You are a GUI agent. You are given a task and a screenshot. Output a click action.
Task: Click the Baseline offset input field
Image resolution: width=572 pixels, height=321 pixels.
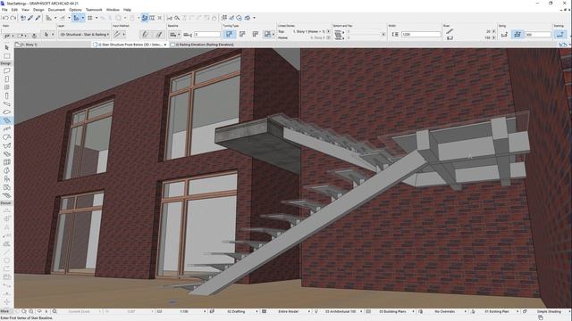point(207,34)
